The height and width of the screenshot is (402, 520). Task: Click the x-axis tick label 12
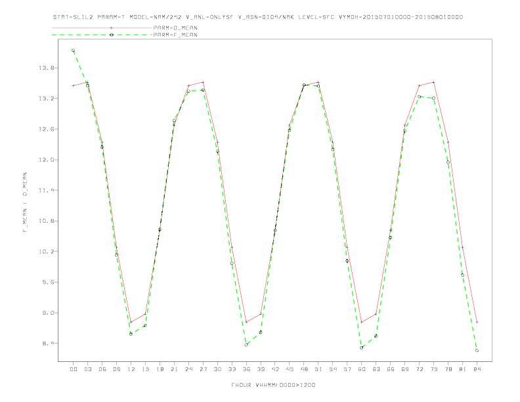coord(131,369)
